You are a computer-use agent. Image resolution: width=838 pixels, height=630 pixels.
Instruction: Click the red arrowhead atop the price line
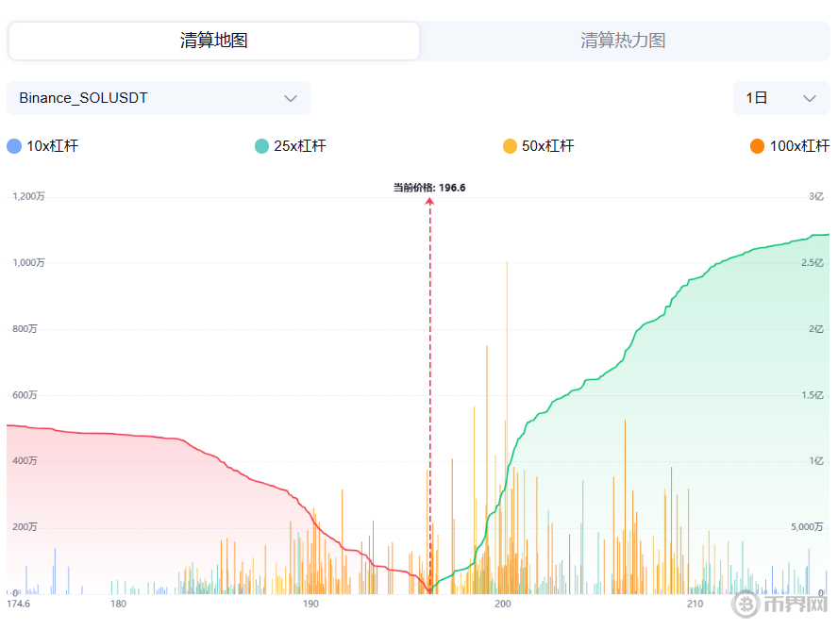pos(430,201)
